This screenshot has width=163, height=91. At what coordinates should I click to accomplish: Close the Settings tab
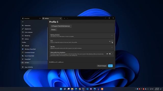tap(60, 18)
